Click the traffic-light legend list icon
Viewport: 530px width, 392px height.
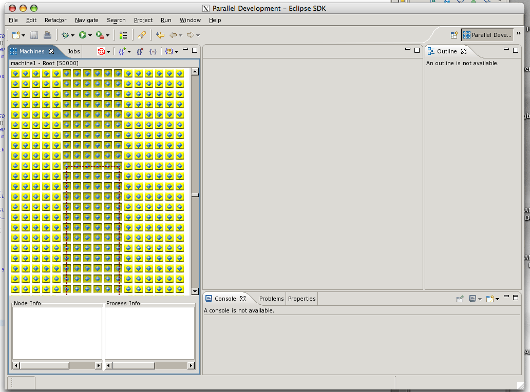123,35
